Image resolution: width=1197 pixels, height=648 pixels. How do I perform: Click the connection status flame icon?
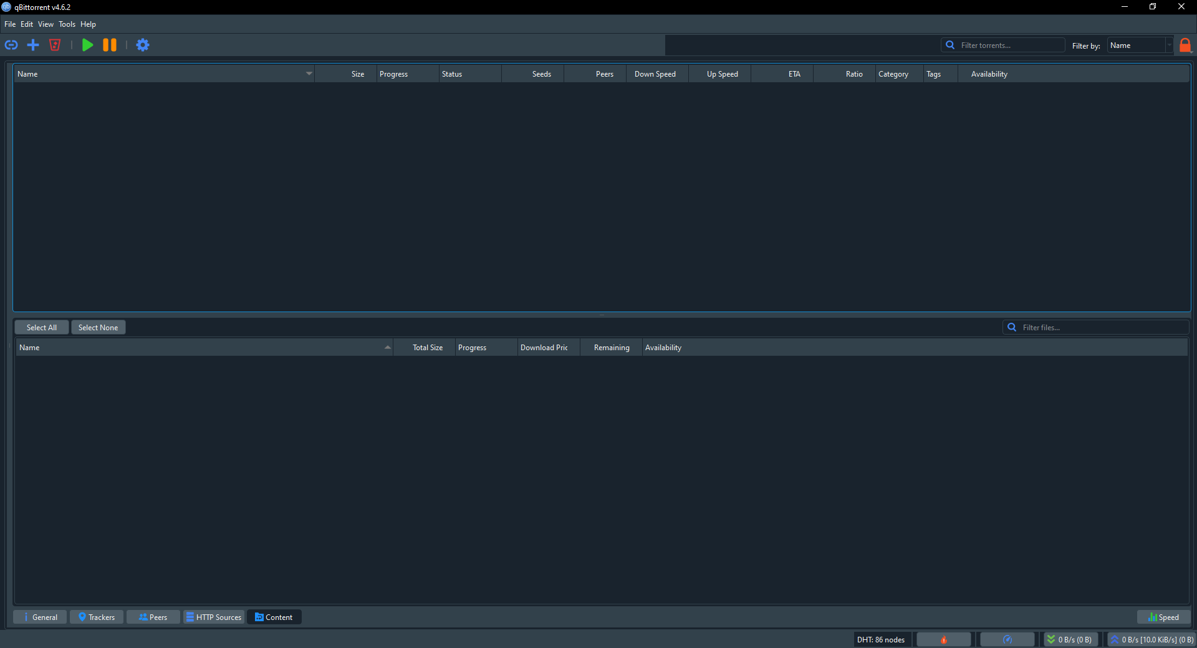944,639
